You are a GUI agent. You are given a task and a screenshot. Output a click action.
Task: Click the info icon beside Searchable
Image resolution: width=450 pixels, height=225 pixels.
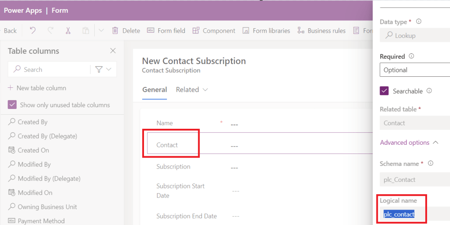(429, 91)
